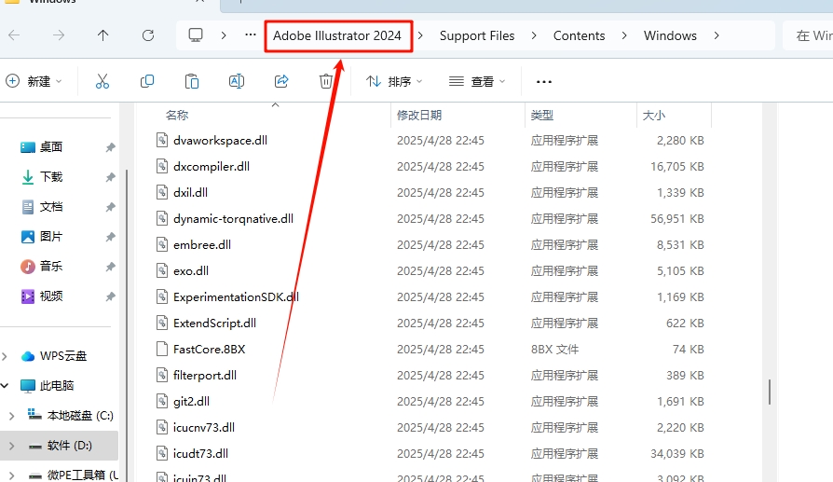Open Support Files breadcrumb folder

pyautogui.click(x=477, y=35)
